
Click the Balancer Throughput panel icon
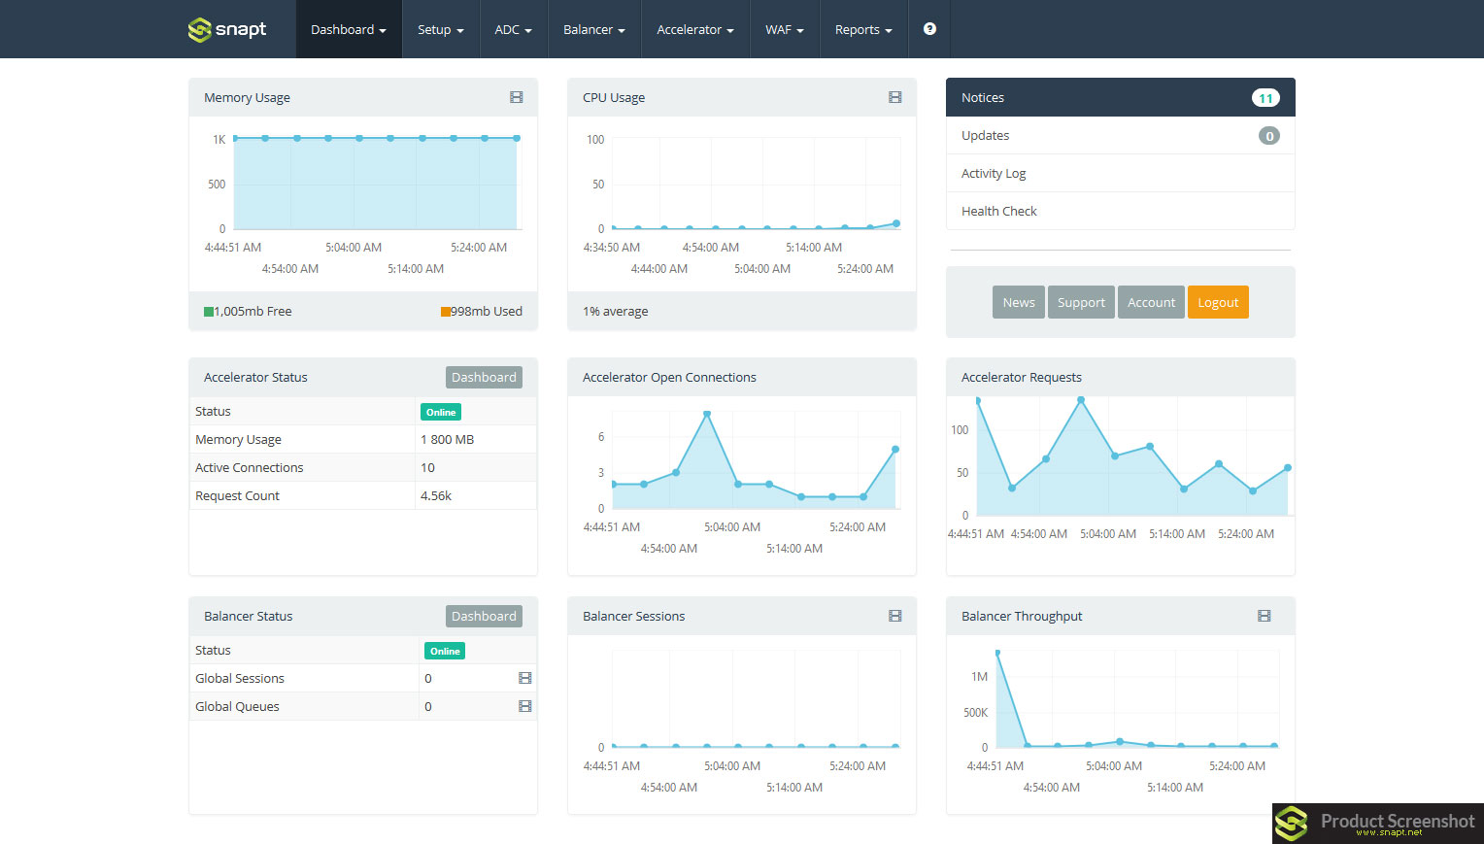coord(1265,616)
